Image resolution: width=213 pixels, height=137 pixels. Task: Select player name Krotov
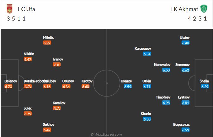(x=87, y=81)
